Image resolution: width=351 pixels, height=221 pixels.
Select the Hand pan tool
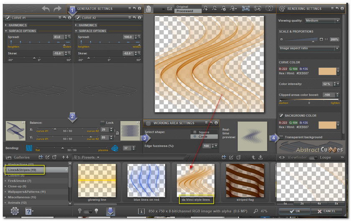pyautogui.click(x=148, y=9)
